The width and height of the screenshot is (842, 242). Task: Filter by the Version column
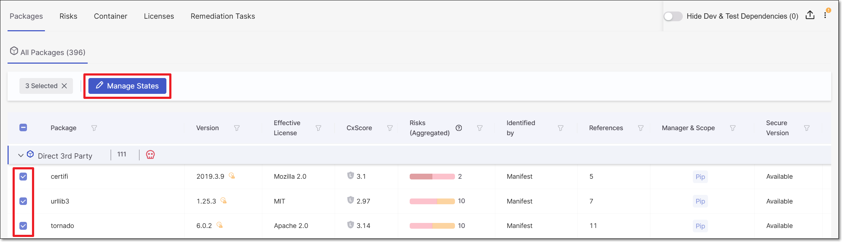pos(237,128)
